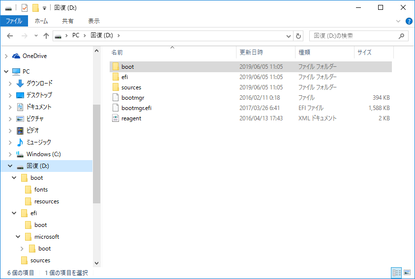This screenshot has height=279, width=415.
Task: Expand the ribbon with the chevron
Action: click(x=398, y=21)
